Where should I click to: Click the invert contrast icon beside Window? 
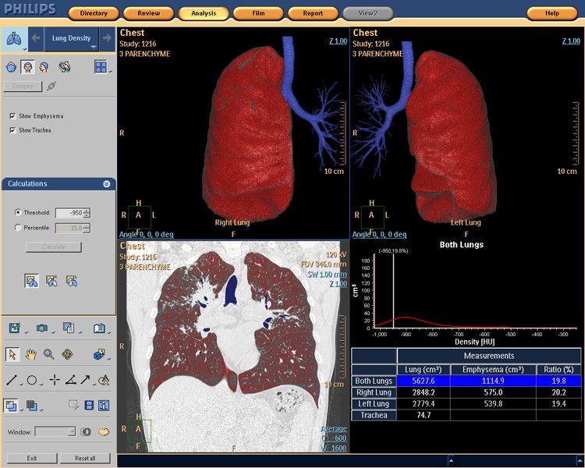[x=86, y=432]
